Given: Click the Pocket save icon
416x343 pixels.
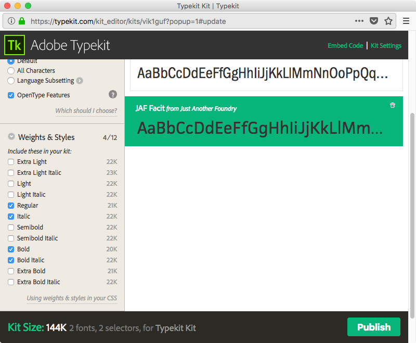Looking at the screenshot, I should pos(374,21).
